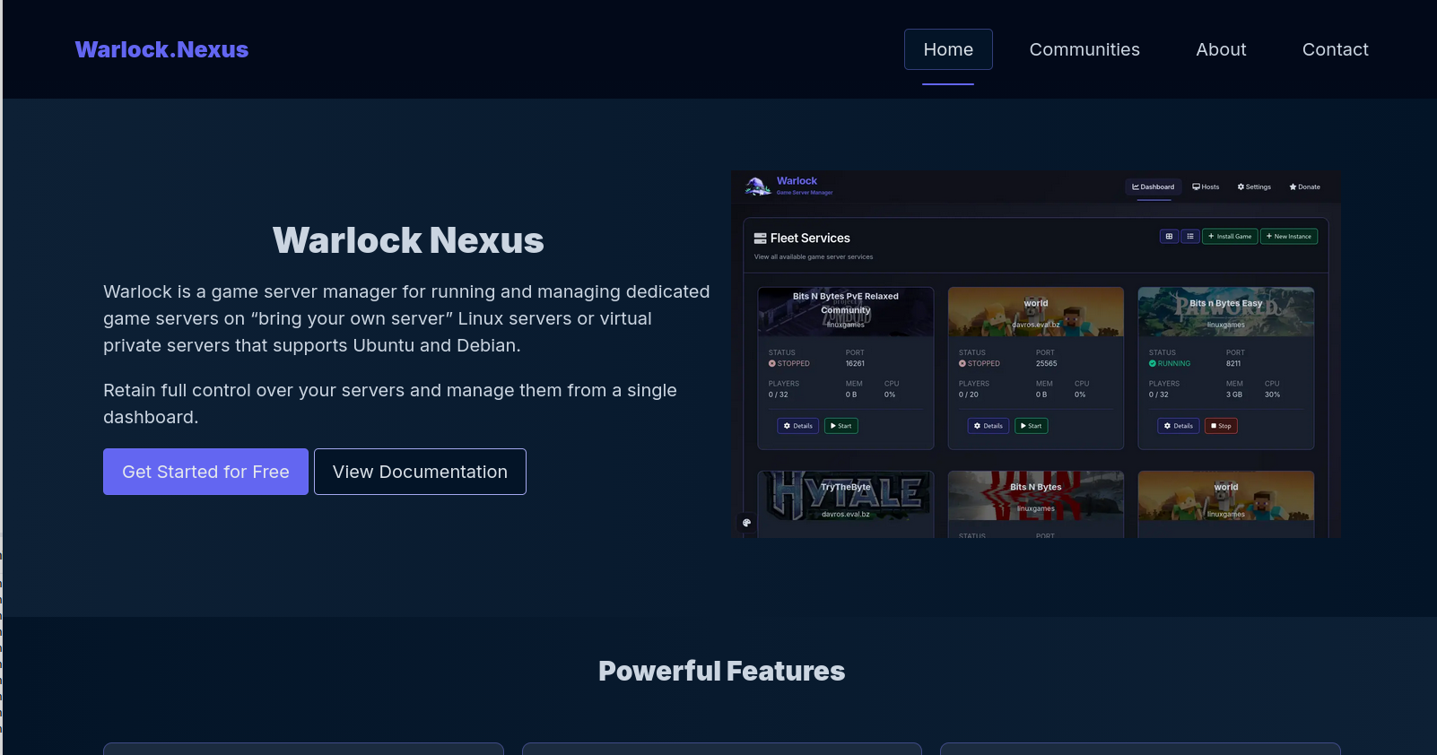Click the Donate star link
Viewport: 1437px width, 755px height.
point(1304,187)
